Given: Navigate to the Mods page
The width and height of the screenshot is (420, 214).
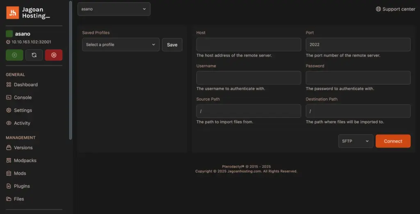Looking at the screenshot, I should 20,173.
